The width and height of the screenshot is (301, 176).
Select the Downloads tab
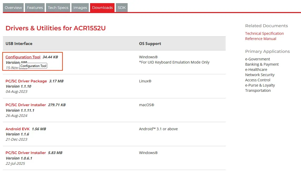coord(102,8)
